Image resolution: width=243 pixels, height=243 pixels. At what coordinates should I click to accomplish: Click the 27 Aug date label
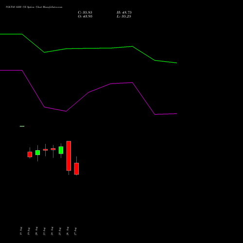pyautogui.click(x=75, y=231)
